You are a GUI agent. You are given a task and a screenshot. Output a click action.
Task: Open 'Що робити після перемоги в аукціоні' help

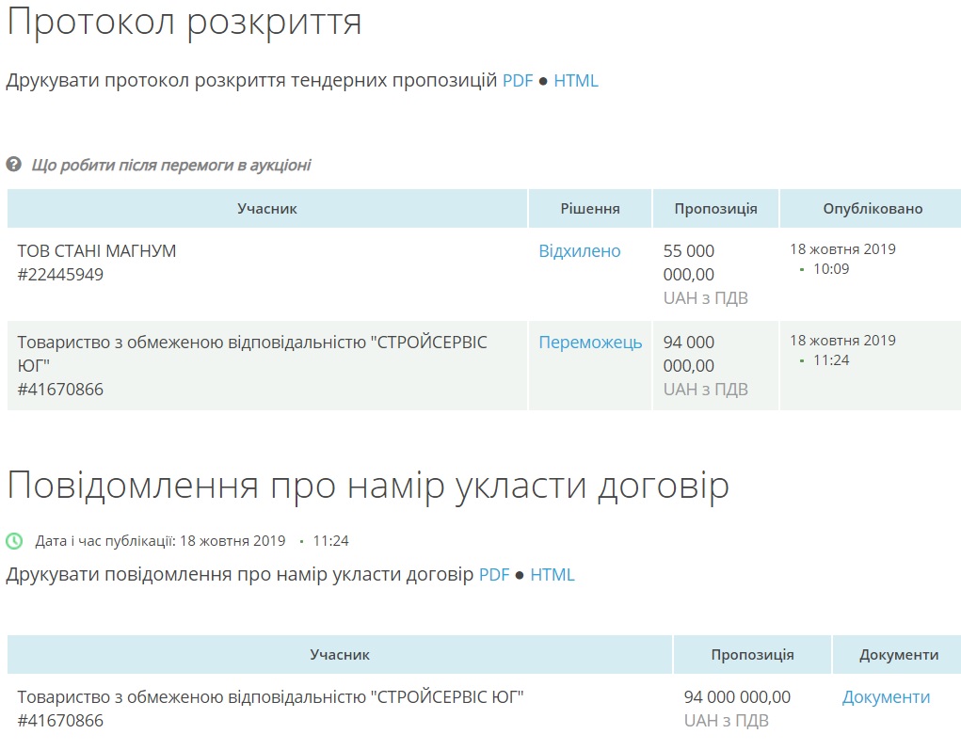[170, 166]
